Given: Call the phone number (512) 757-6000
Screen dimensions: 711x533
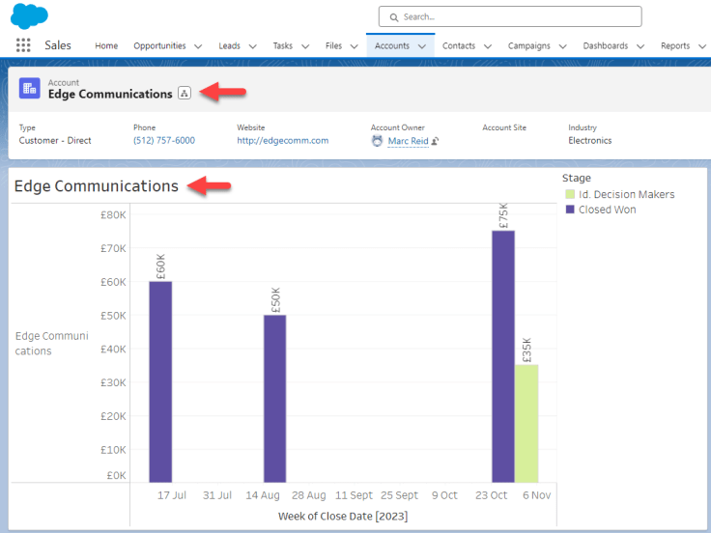Looking at the screenshot, I should point(164,140).
